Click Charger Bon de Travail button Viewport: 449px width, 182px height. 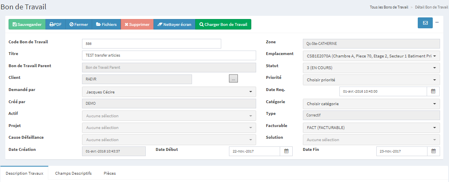pyautogui.click(x=223, y=24)
